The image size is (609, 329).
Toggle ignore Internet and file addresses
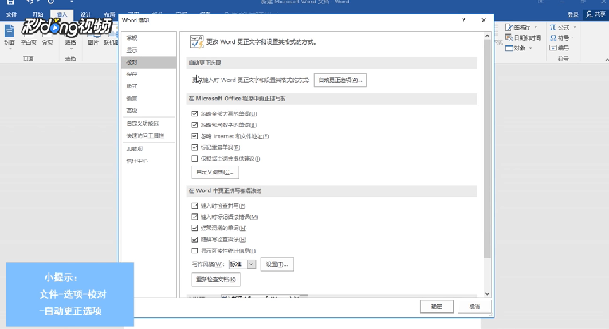point(194,136)
